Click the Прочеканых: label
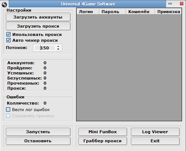 point(23,83)
